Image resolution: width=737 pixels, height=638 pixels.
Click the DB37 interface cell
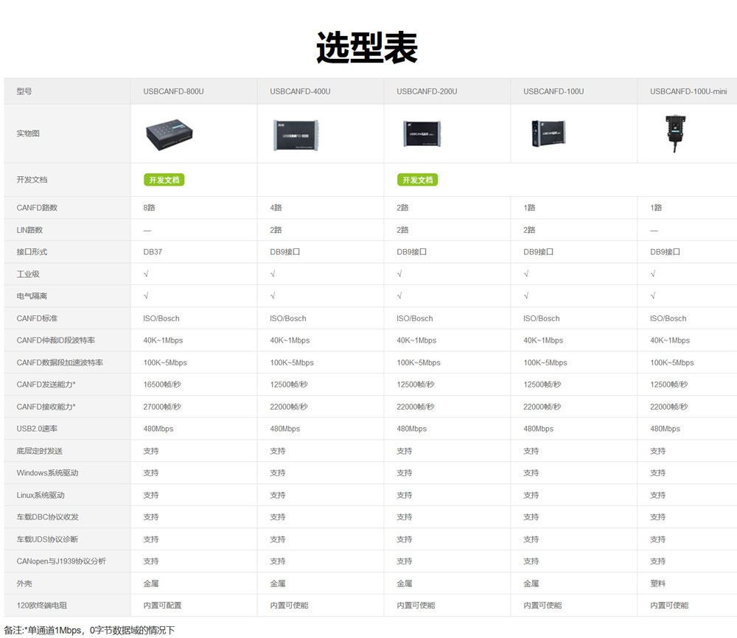coord(153,252)
